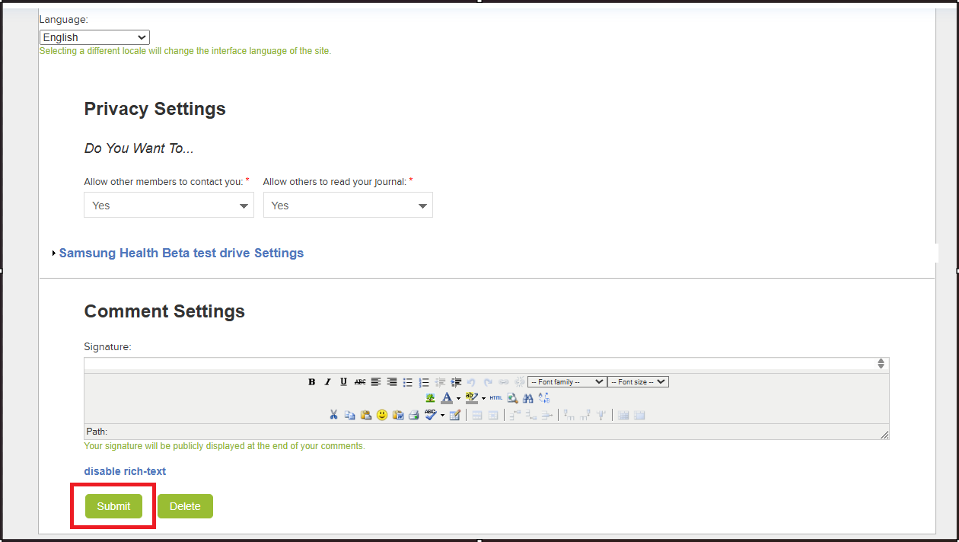Click the Submit button

pyautogui.click(x=113, y=506)
